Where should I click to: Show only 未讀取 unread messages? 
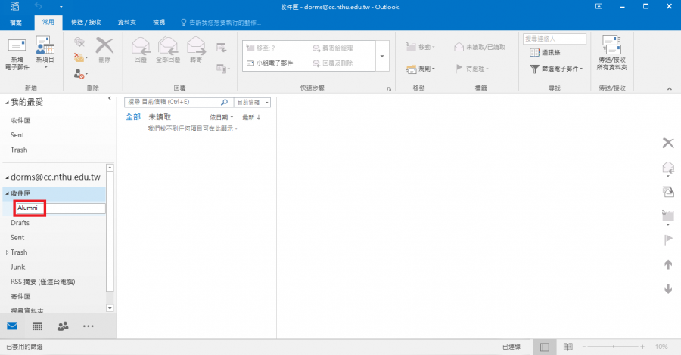160,117
